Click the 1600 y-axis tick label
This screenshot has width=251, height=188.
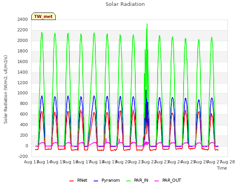[23, 61]
